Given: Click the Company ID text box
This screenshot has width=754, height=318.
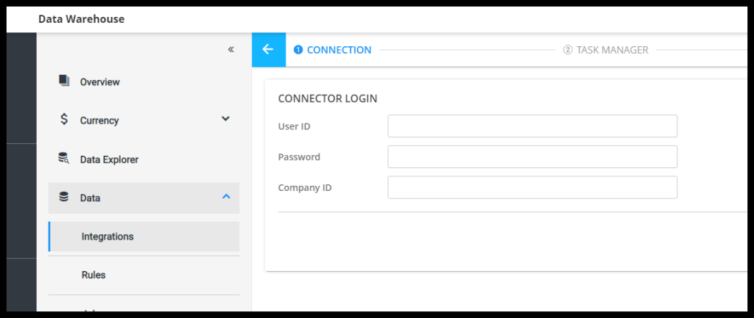Looking at the screenshot, I should click(x=532, y=187).
